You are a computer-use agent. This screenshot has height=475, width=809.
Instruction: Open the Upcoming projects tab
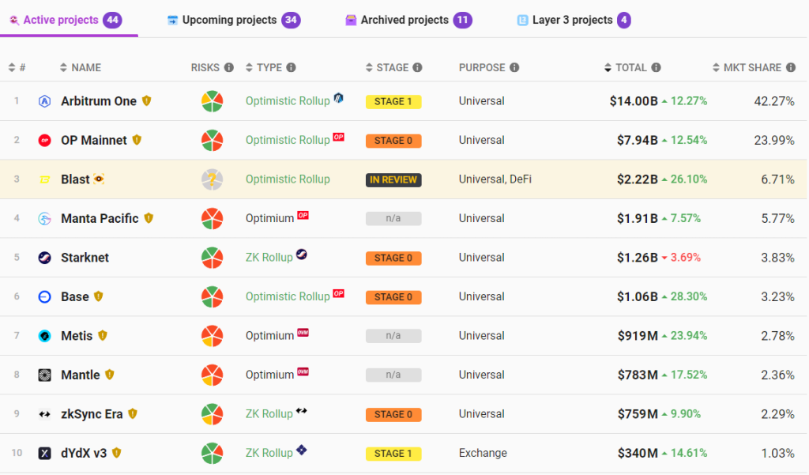(234, 20)
